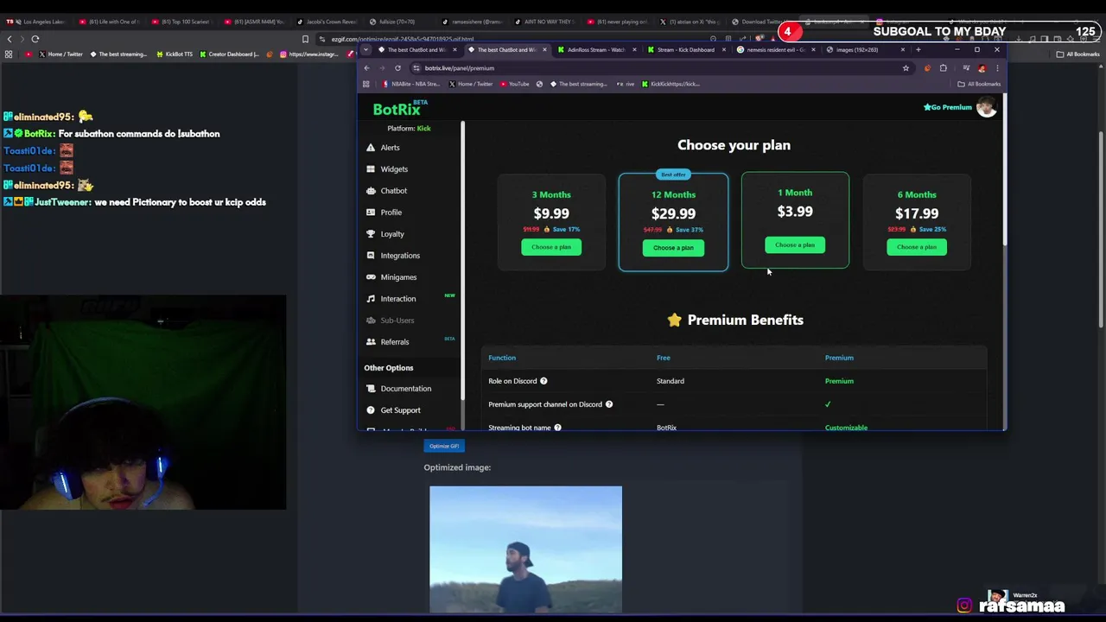This screenshot has width=1106, height=622.
Task: Click the Interaction music-note icon
Action: 371,299
